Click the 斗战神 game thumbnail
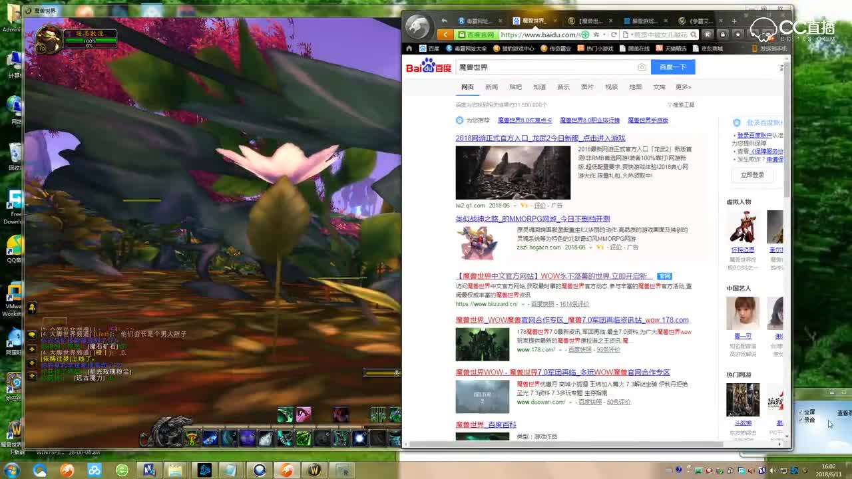The image size is (852, 479). pyautogui.click(x=743, y=400)
